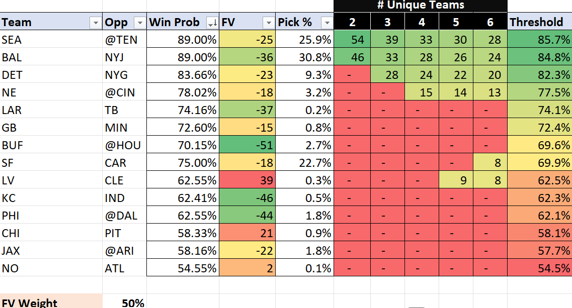Click the # Unique Teams header
Image resolution: width=572 pixels, height=308 pixels.
pyautogui.click(x=420, y=6)
